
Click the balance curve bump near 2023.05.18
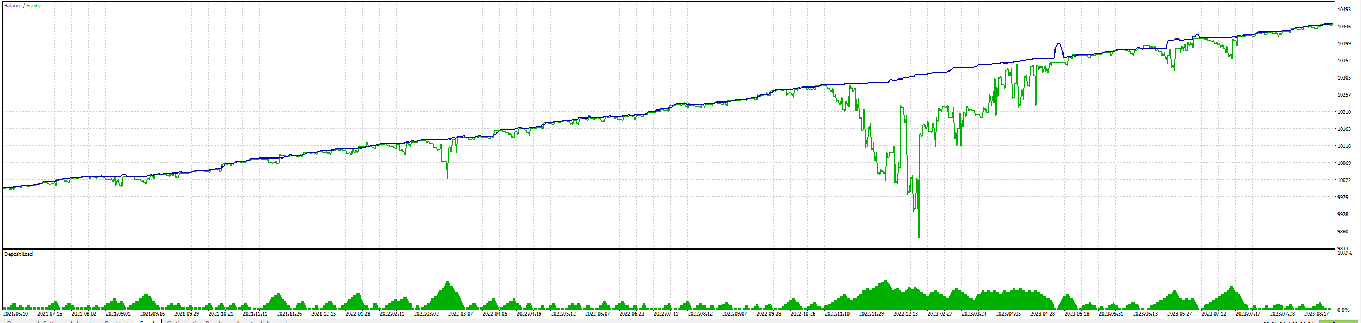1058,49
